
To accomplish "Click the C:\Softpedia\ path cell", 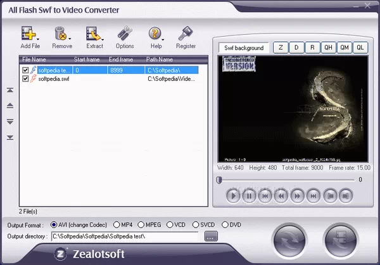I will coord(172,70).
